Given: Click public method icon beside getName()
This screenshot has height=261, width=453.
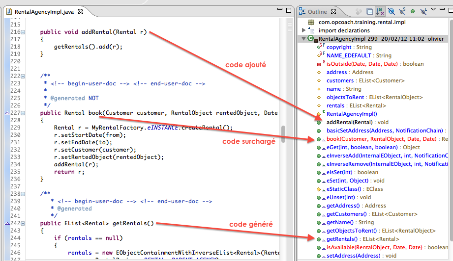Looking at the screenshot, I should click(319, 223).
